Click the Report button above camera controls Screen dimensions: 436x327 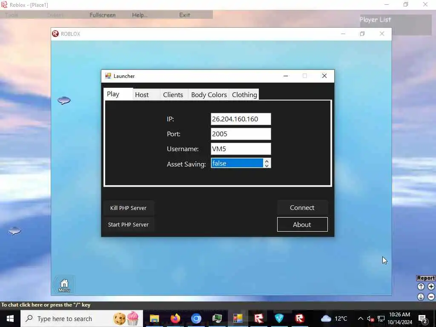pos(426,278)
